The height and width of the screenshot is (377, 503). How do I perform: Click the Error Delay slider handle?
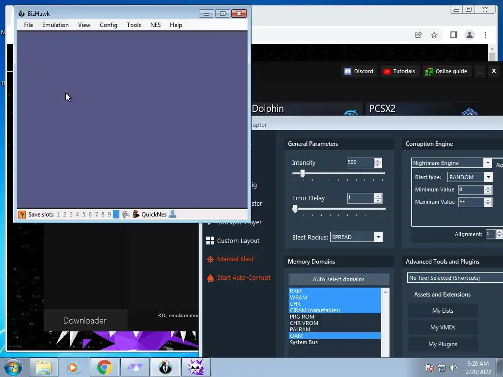click(x=295, y=209)
